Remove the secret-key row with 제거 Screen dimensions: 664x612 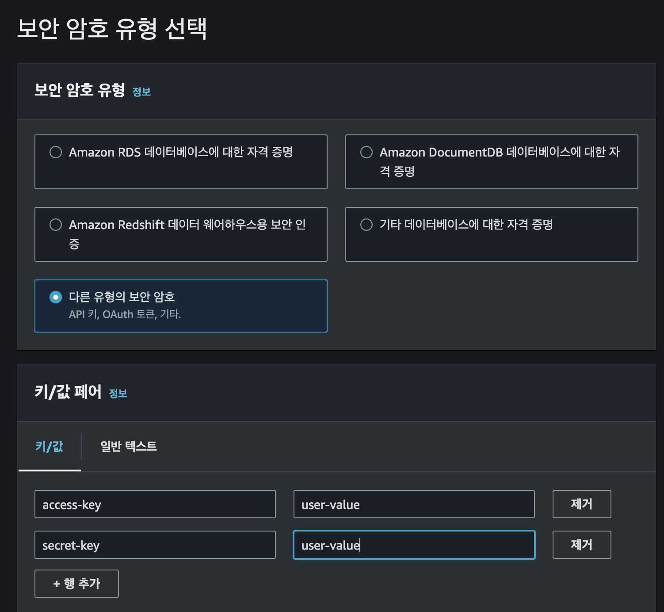pyautogui.click(x=582, y=545)
